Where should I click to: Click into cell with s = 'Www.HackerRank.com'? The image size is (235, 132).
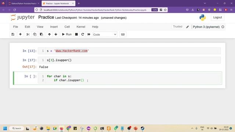point(129,51)
